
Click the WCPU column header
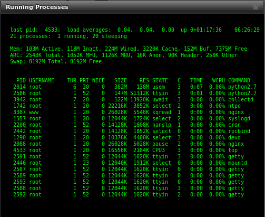[x=219, y=80]
